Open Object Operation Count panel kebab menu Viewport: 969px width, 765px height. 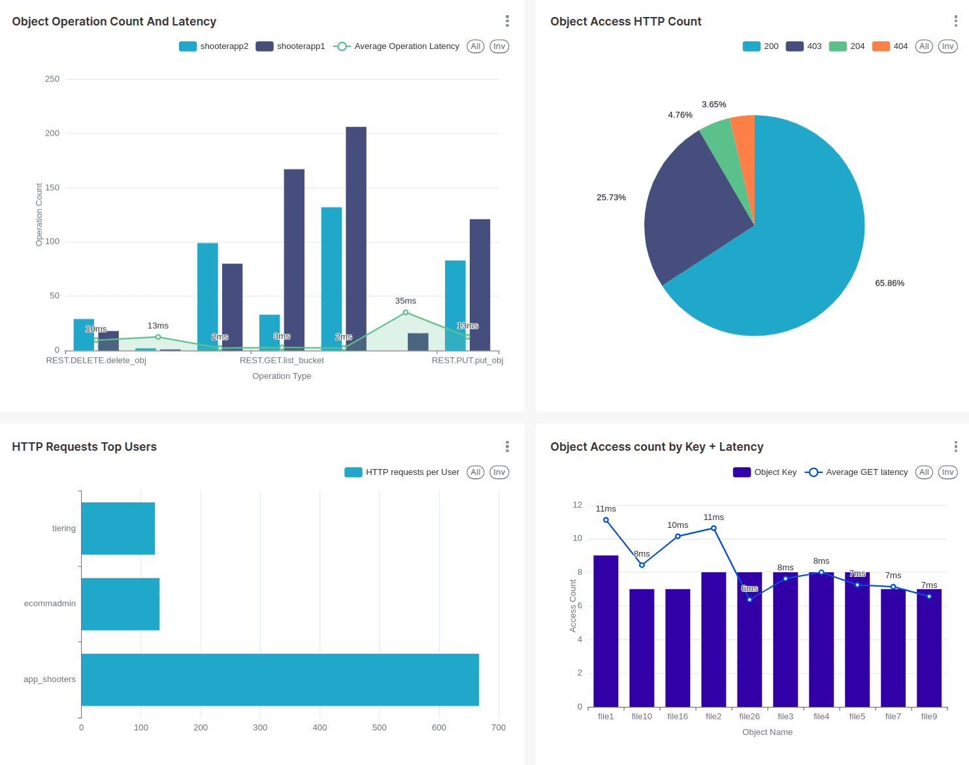coord(507,21)
